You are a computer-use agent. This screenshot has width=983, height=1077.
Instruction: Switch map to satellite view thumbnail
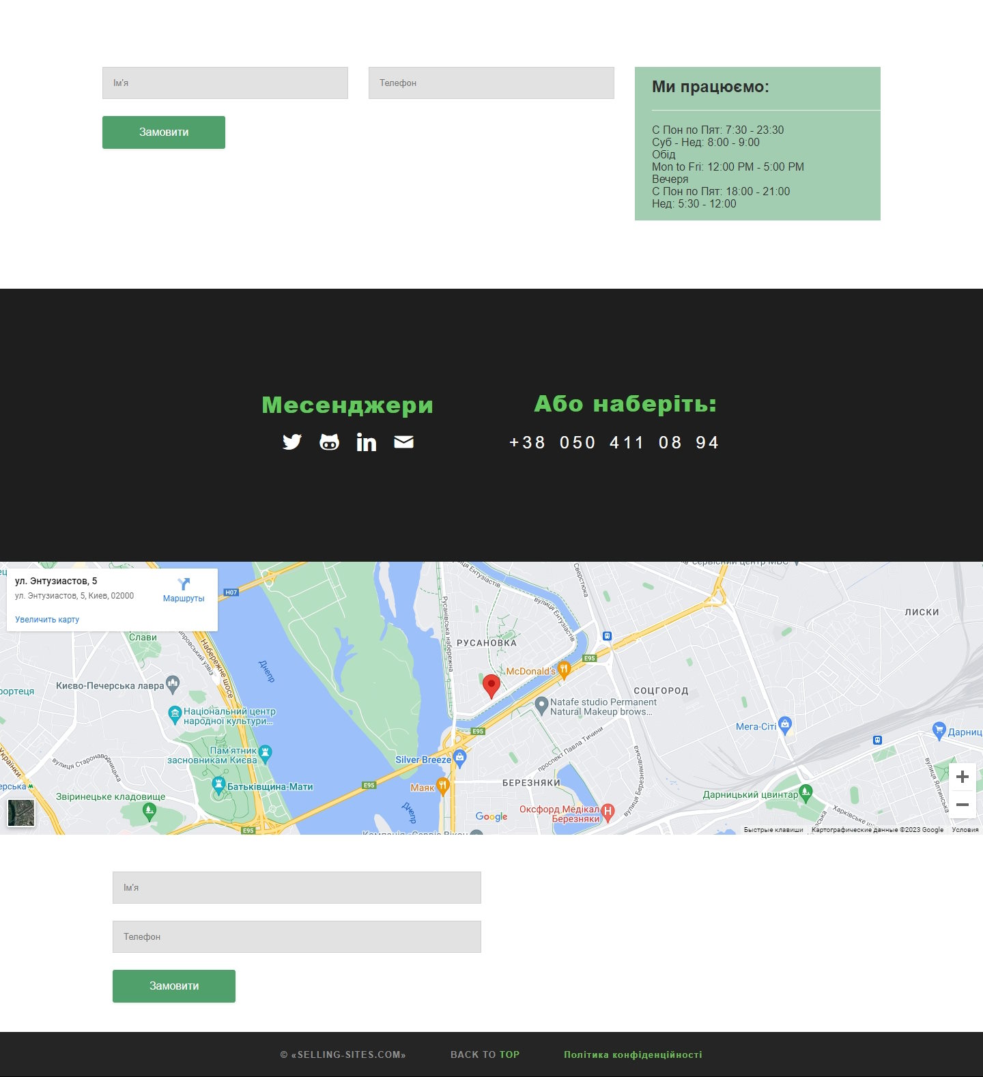coord(21,813)
